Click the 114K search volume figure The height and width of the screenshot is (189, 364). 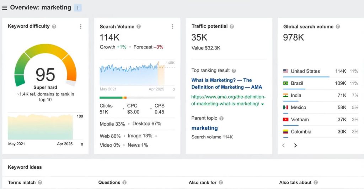[x=109, y=37]
